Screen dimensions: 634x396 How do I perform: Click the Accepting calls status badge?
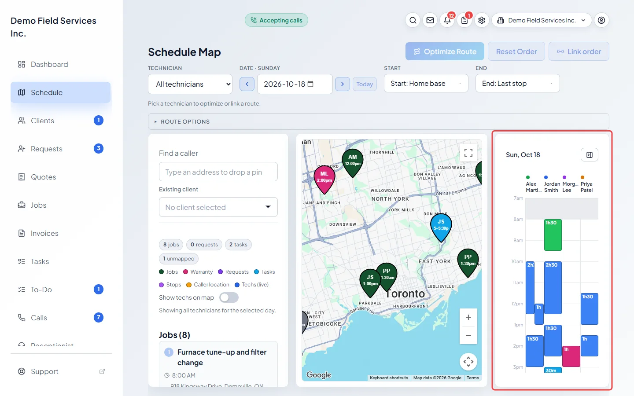coord(276,20)
